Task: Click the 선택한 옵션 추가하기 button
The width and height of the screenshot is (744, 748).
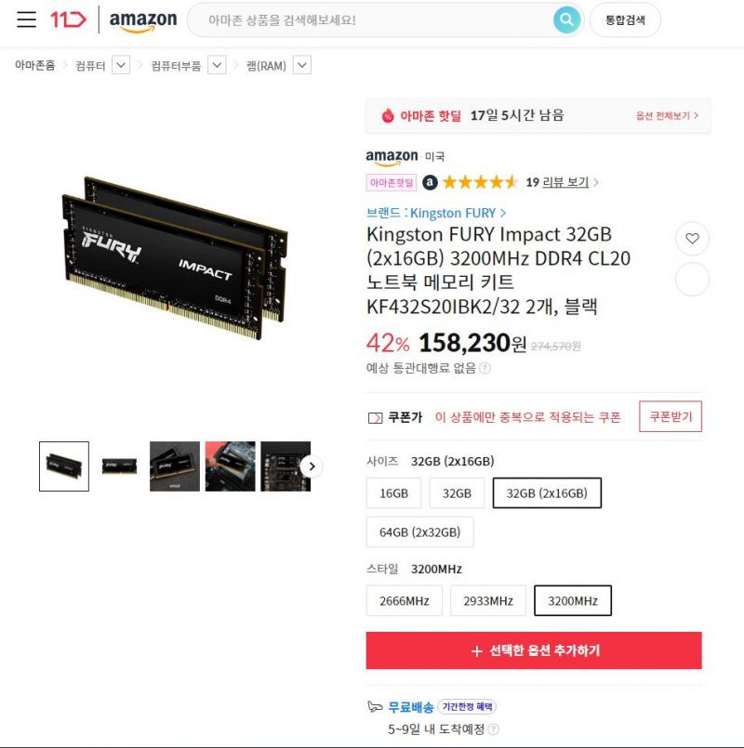Action: [x=534, y=650]
